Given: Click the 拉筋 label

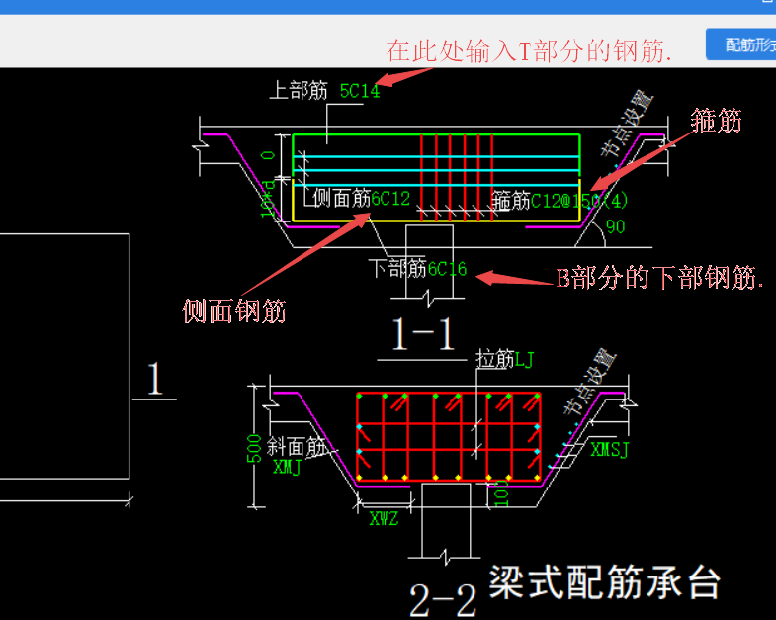Looking at the screenshot, I should click(x=495, y=359).
